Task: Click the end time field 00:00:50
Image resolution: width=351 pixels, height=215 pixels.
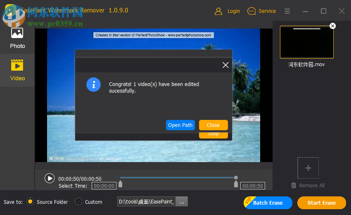Action: 253,186
